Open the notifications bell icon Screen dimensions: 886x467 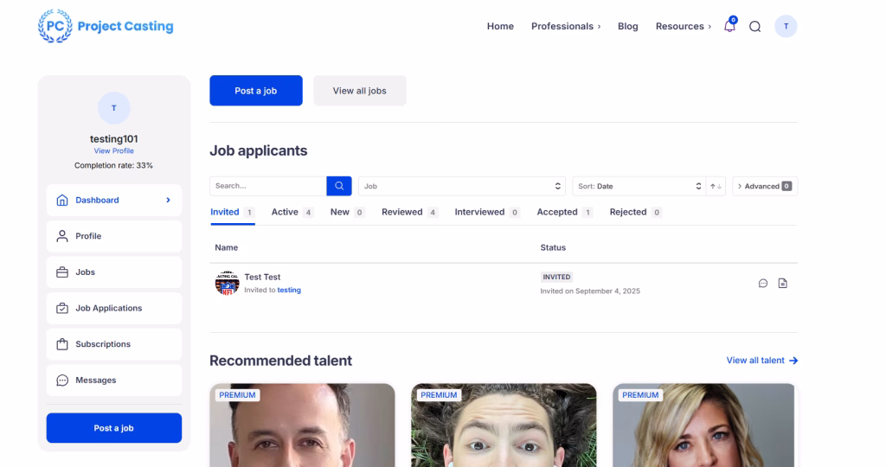tap(729, 26)
